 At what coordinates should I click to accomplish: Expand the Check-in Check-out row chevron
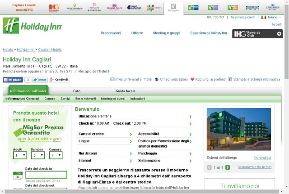pos(191,124)
